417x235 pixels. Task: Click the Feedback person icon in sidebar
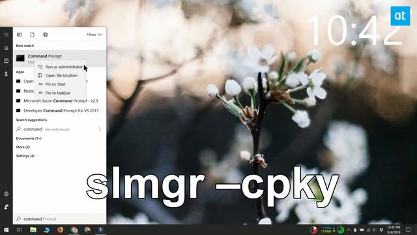pos(6,206)
